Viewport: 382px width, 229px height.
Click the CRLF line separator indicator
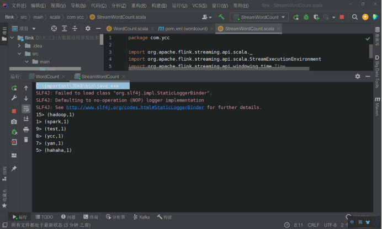click(x=314, y=225)
